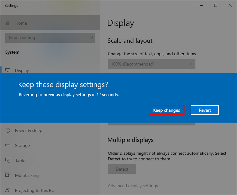Click the Storage drive icon
237x195 pixels.
tap(8, 145)
